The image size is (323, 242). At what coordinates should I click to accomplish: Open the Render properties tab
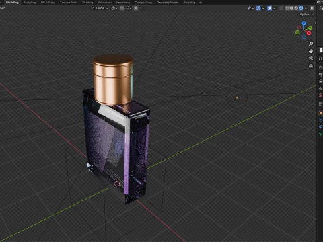click(x=320, y=68)
